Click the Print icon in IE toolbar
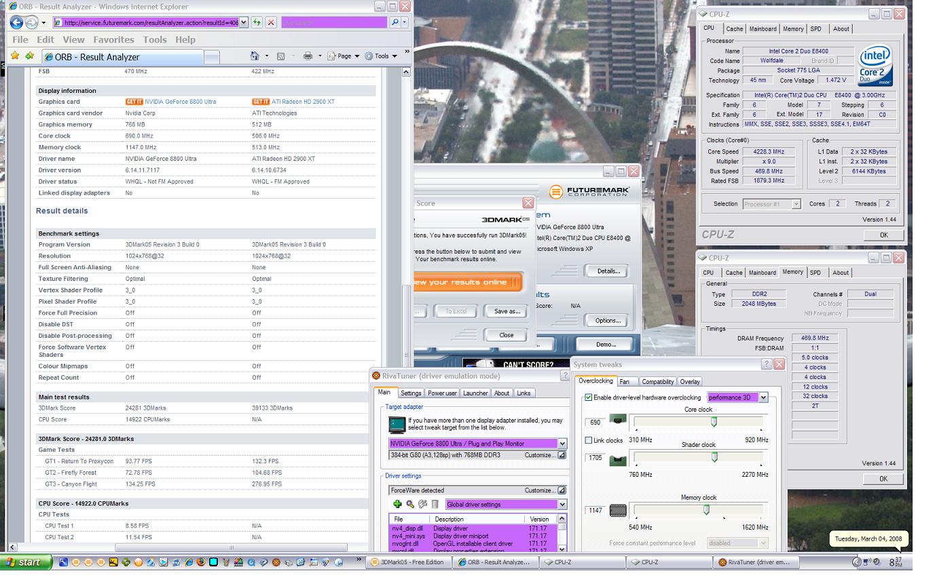This screenshot has height=586, width=937. tap(308, 56)
